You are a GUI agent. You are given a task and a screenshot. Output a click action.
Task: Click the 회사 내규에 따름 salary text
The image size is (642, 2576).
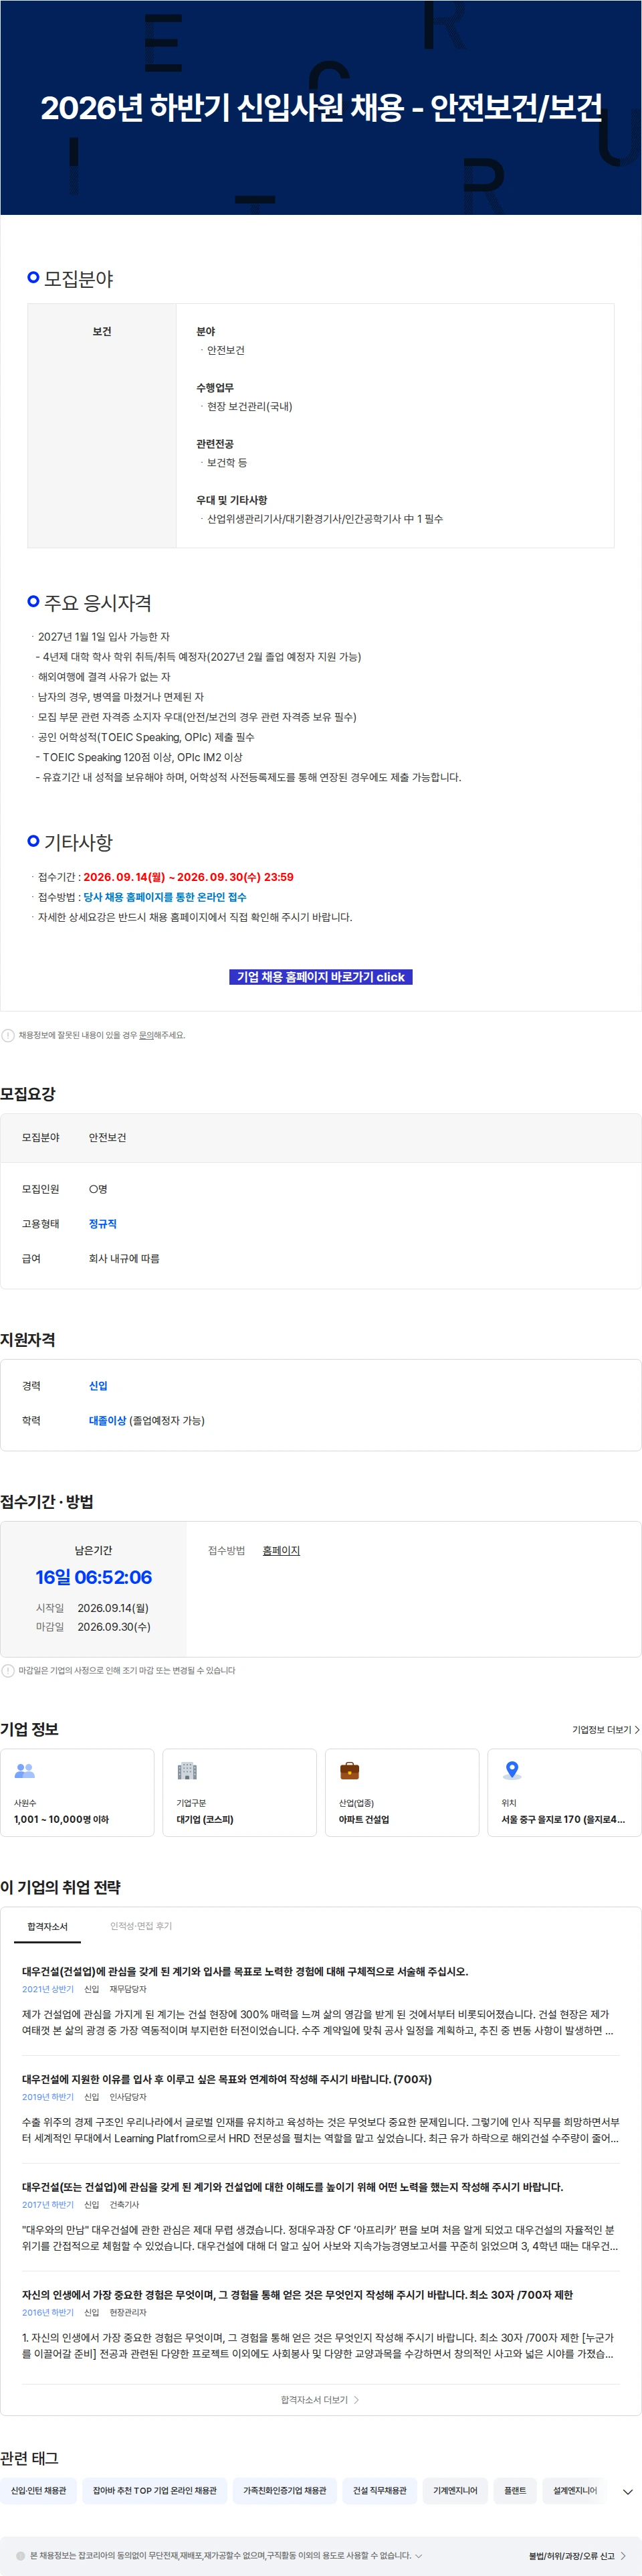coord(124,1258)
